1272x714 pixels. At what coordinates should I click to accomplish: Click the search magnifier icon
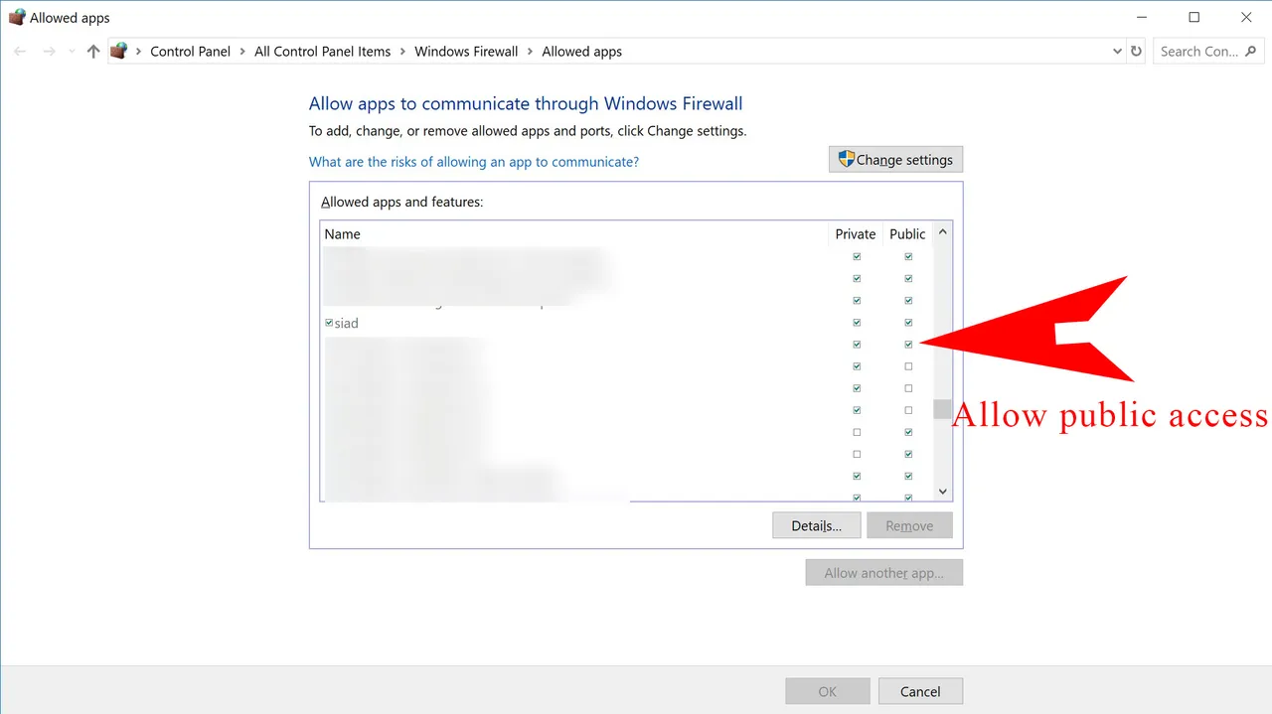[1251, 52]
